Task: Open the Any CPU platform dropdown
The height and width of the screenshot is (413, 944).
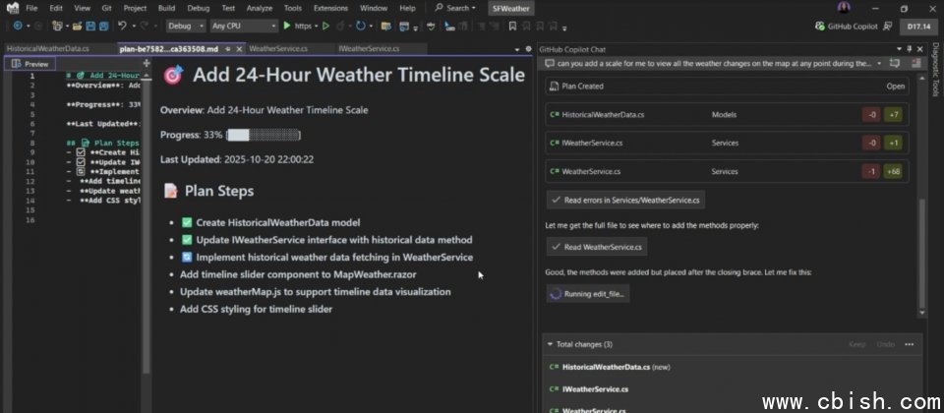Action: coord(243,26)
